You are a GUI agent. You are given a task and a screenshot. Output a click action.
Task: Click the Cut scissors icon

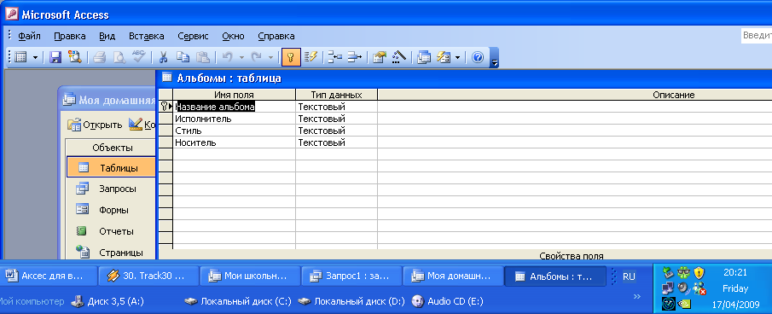(164, 57)
